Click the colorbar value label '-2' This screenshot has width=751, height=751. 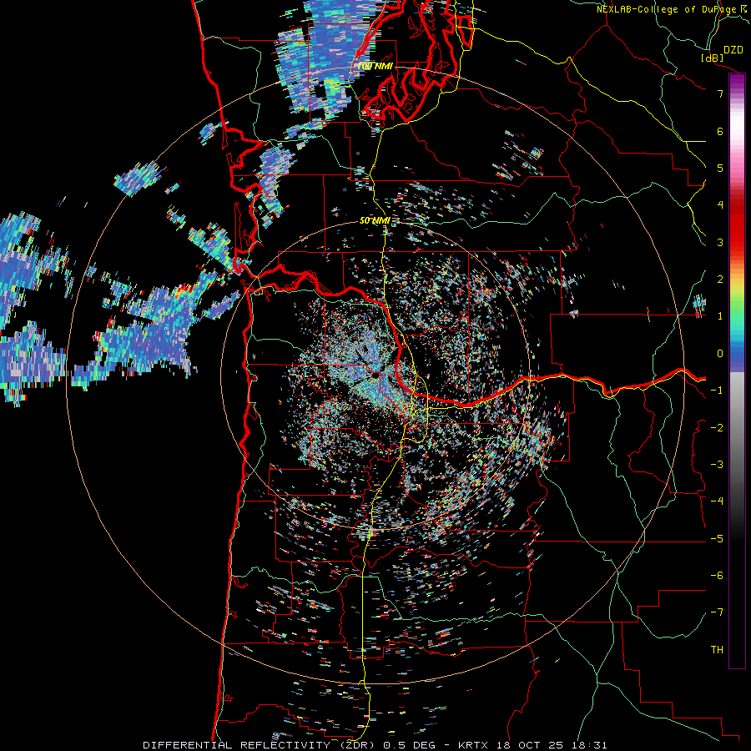click(x=717, y=428)
